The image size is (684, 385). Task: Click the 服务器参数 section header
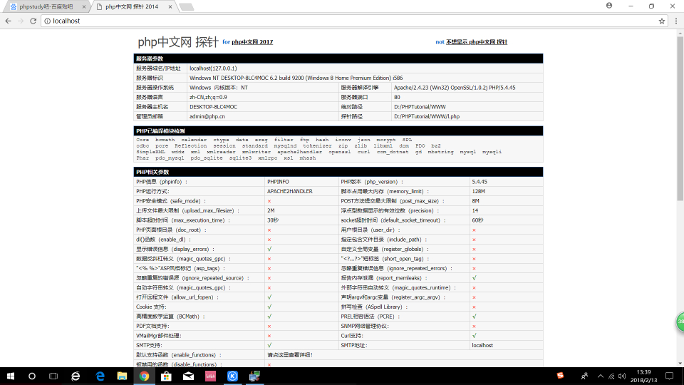[338, 58]
